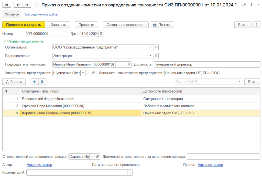Go back with the left arrow
Screen dimensions: 262x178
pos(18,5)
